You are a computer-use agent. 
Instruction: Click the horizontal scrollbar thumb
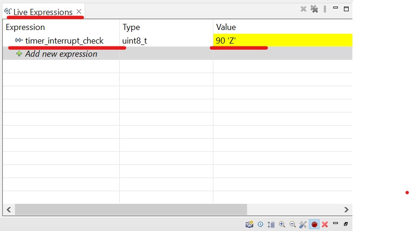pos(131,209)
